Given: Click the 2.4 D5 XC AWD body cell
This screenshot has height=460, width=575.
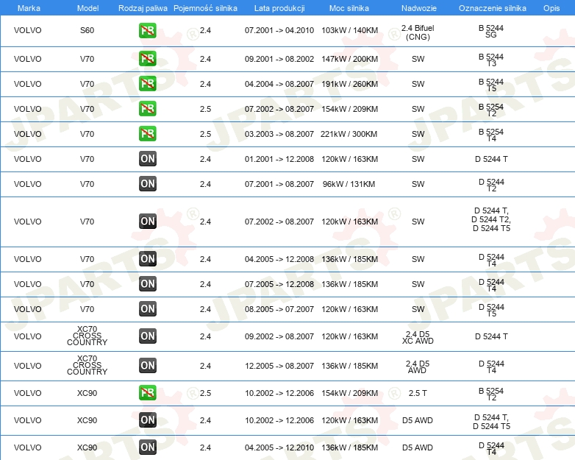Looking at the screenshot, I should pyautogui.click(x=418, y=337).
